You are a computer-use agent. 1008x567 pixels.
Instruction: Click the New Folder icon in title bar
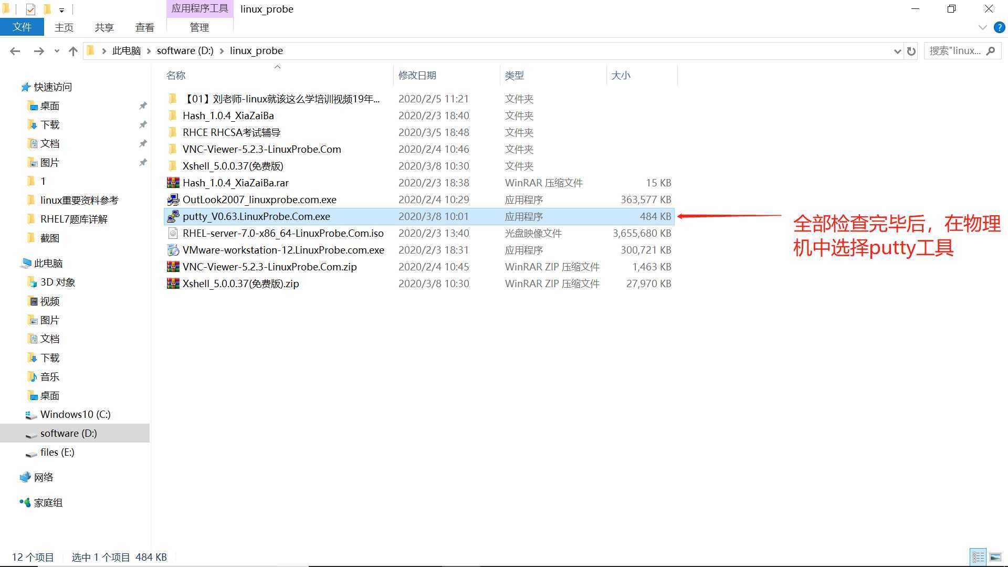click(x=47, y=9)
